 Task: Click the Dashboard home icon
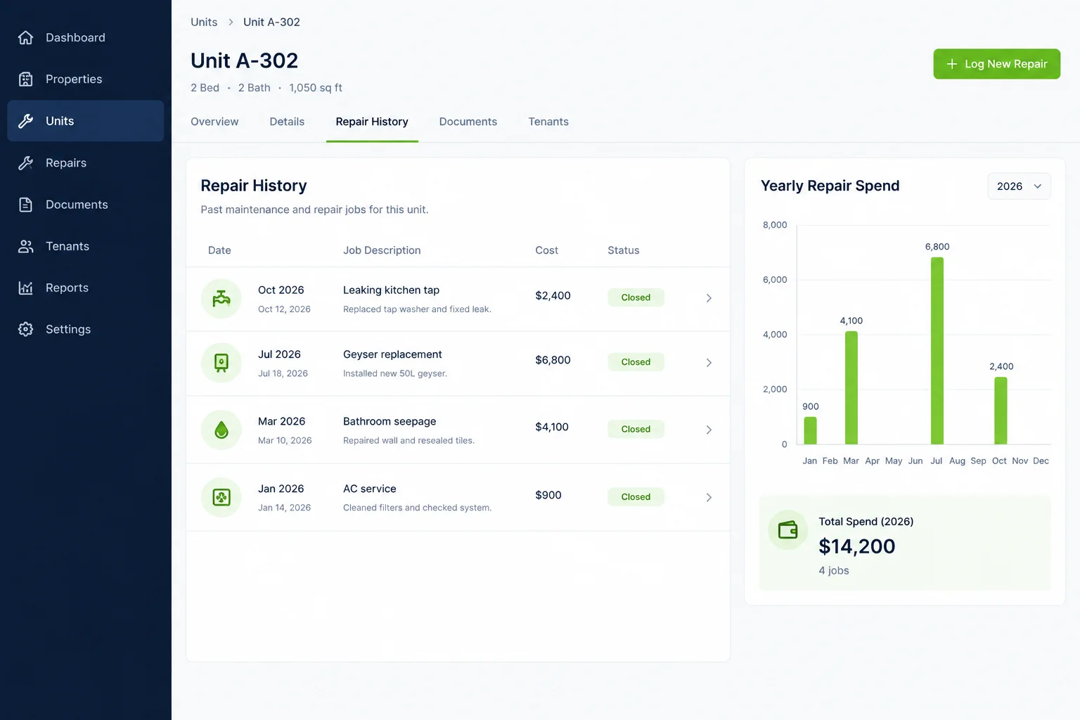(x=26, y=38)
